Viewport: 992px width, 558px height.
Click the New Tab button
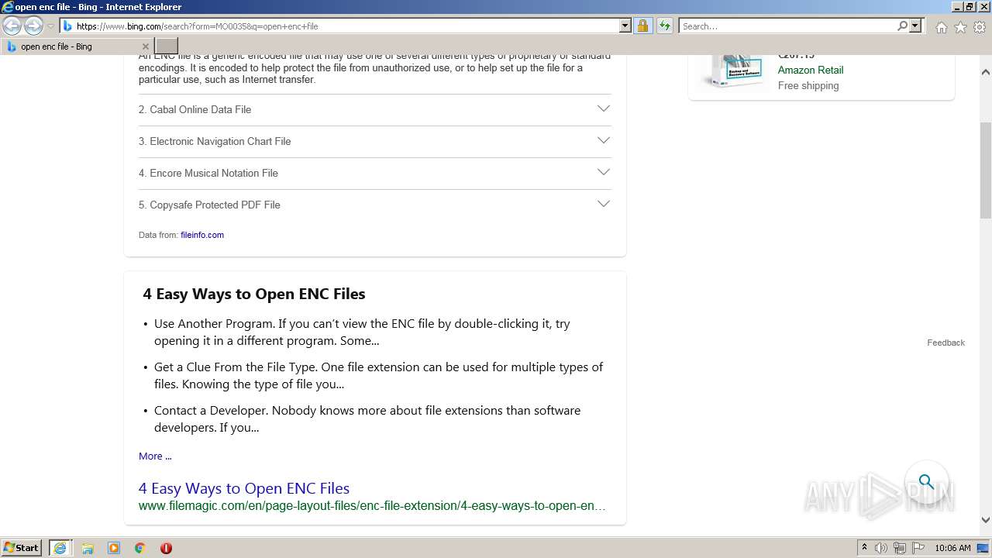point(167,46)
